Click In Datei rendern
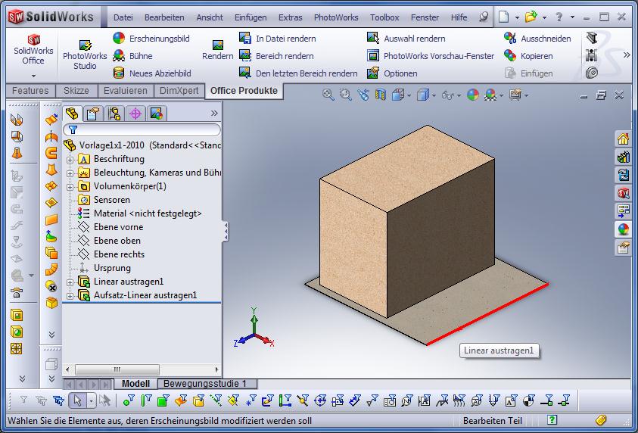638x433 pixels. [x=285, y=39]
